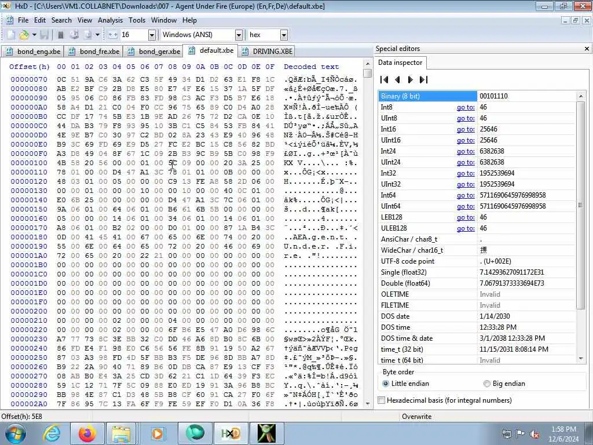Go to first byte in Data inspector
Viewport: 593px width, 445px height.
pos(385,80)
